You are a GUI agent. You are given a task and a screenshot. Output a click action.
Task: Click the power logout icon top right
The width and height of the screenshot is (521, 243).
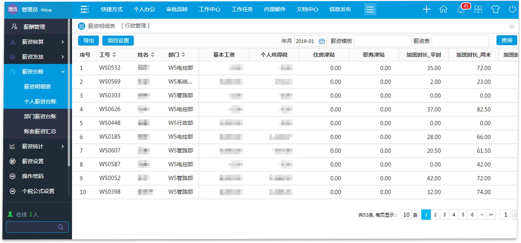pyautogui.click(x=513, y=9)
